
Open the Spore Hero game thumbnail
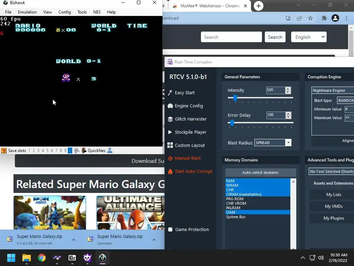pos(50,213)
